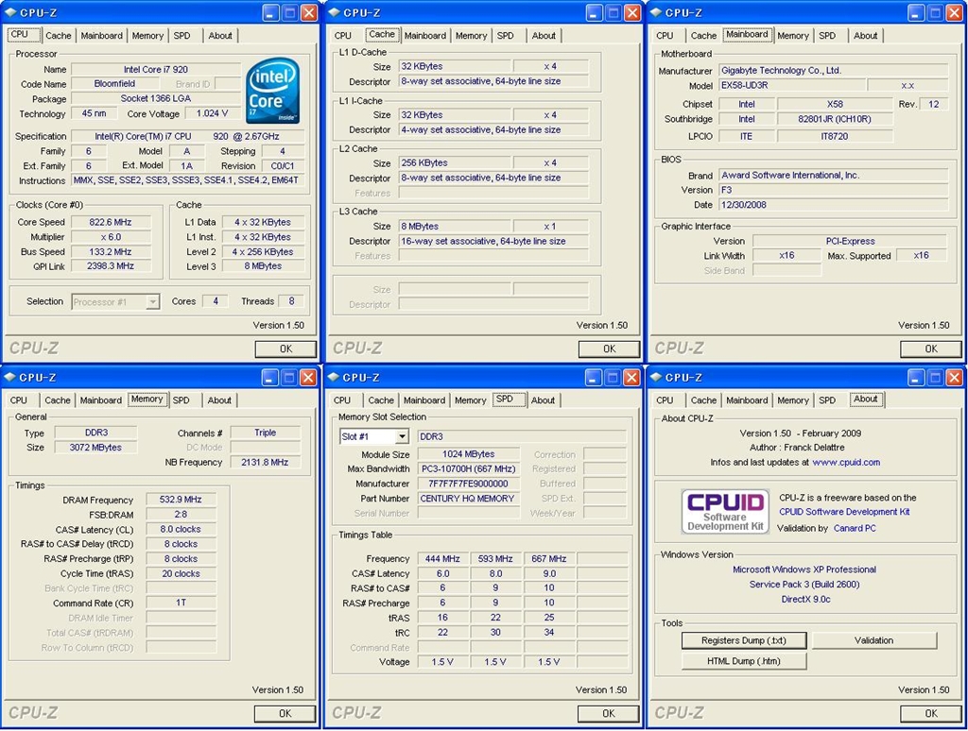Viewport: 968px width, 731px height.
Task: Select Cache tab in the Gigabyte motherboard window
Action: click(703, 36)
